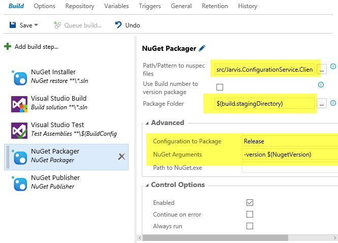
Task: Open the Retention tab
Action: [215, 6]
